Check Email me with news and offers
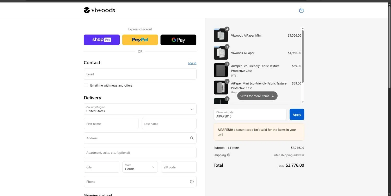Viewport: 391px width, 196px height. [86, 85]
